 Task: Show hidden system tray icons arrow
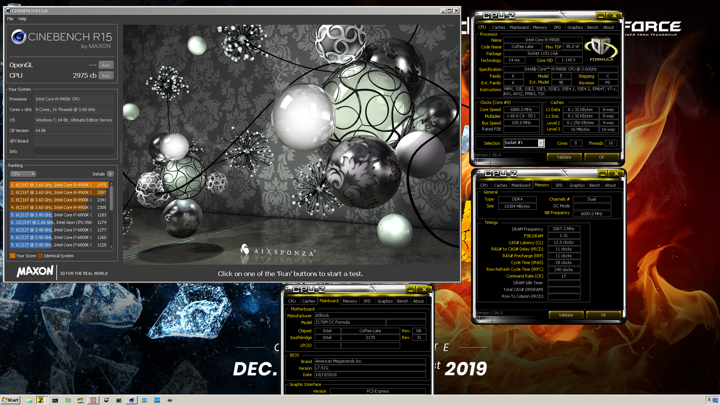coord(709,400)
